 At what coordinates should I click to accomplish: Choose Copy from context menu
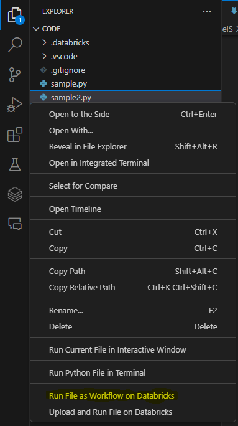[133, 248]
